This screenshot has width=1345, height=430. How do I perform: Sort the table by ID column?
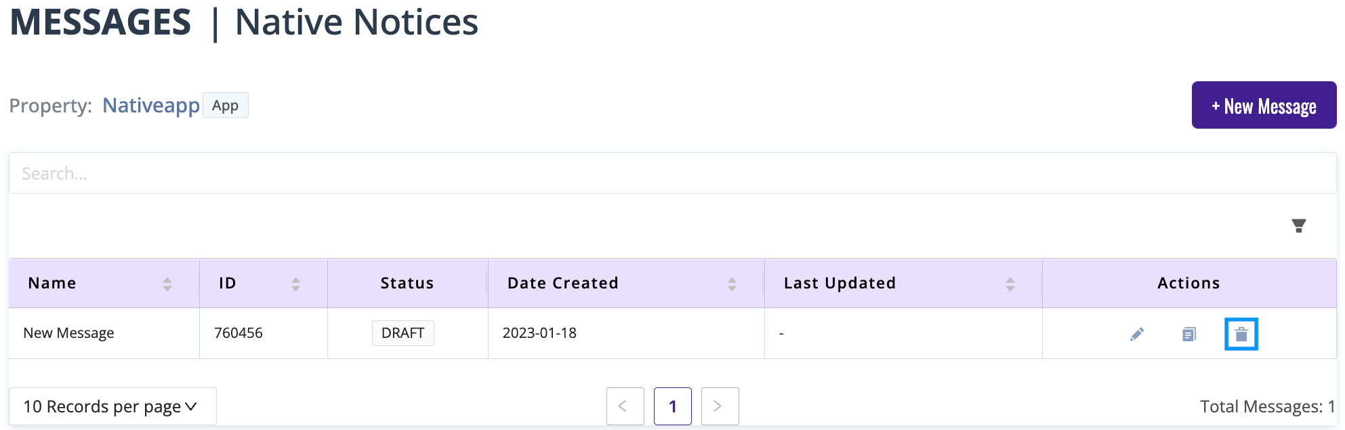point(295,283)
